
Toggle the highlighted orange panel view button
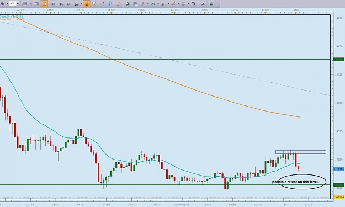[x=45, y=4]
